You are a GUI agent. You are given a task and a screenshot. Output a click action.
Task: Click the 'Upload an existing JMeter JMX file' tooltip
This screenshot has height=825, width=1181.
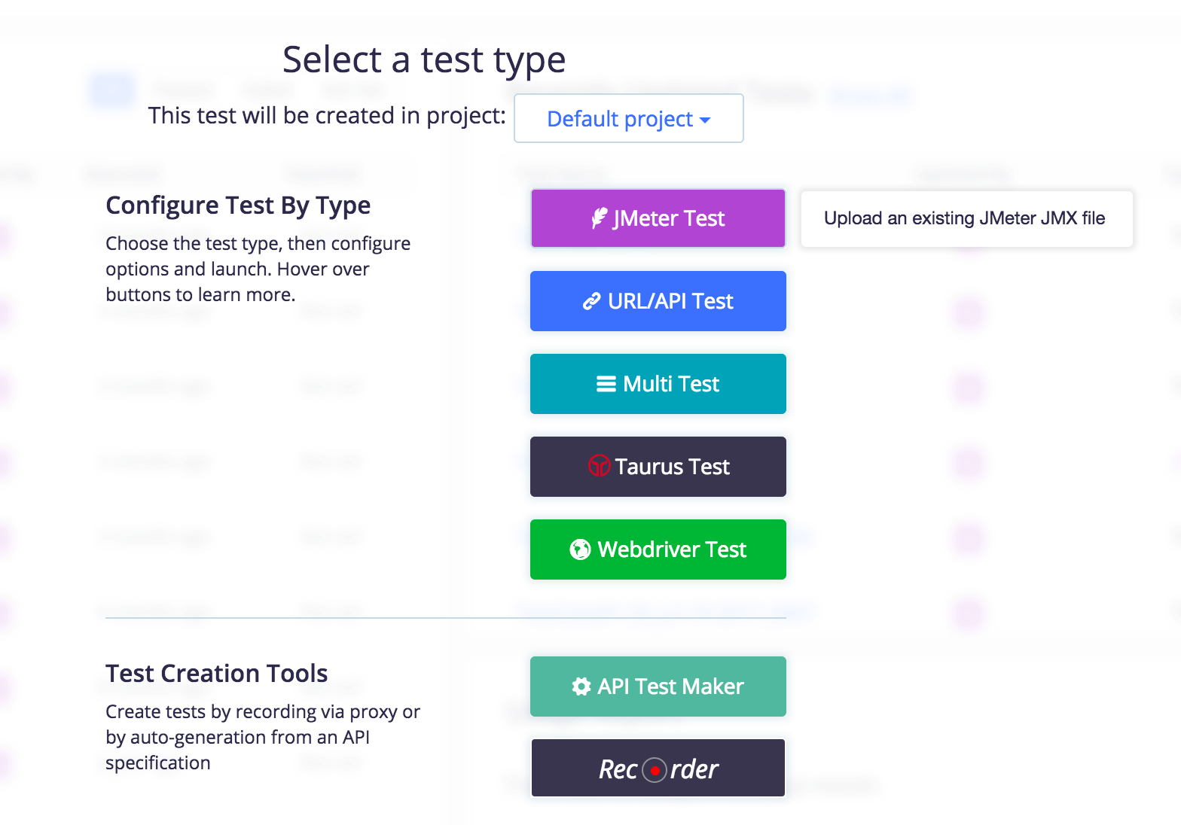[966, 218]
